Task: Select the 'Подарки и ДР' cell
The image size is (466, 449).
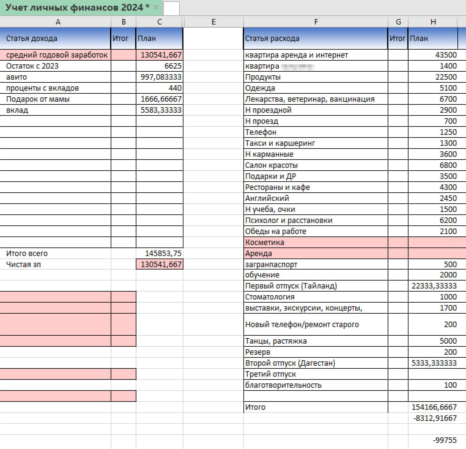Action: tap(316, 176)
